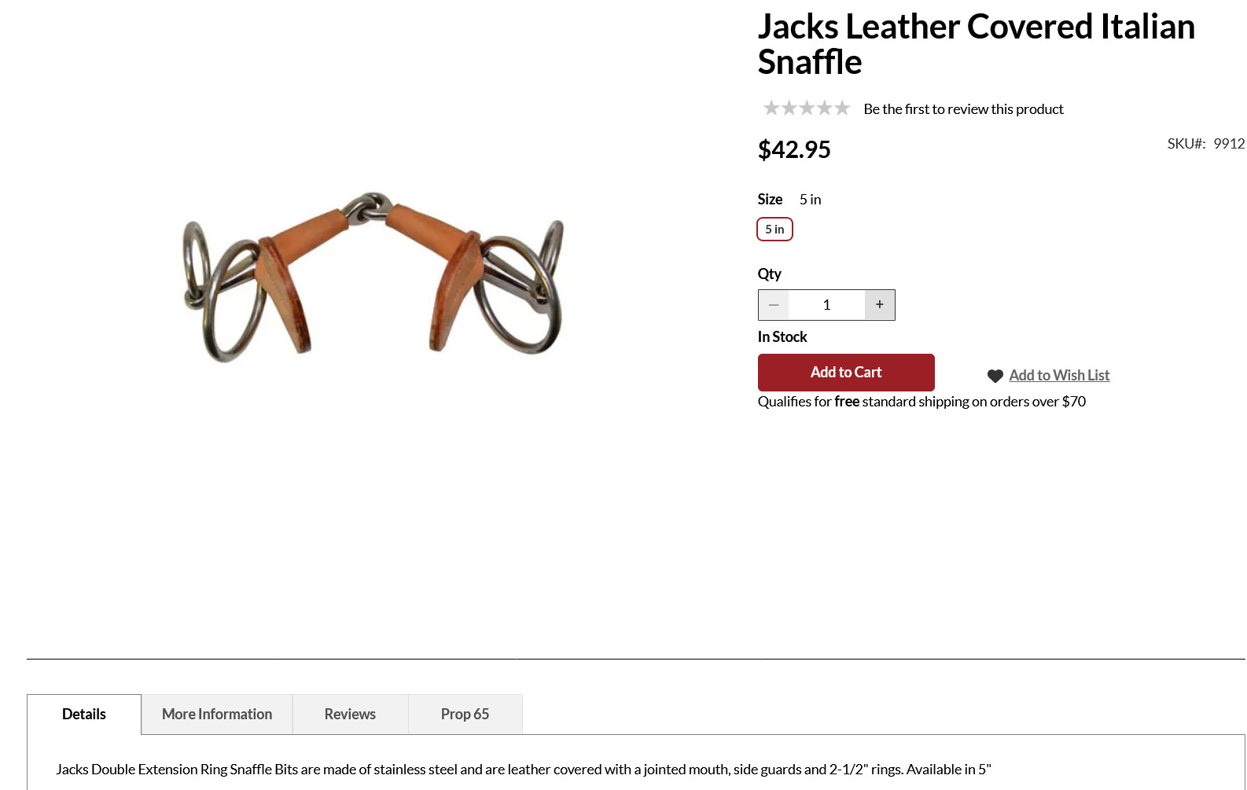Click the $42.95 price text
This screenshot has height=790, width=1247.
[794, 149]
